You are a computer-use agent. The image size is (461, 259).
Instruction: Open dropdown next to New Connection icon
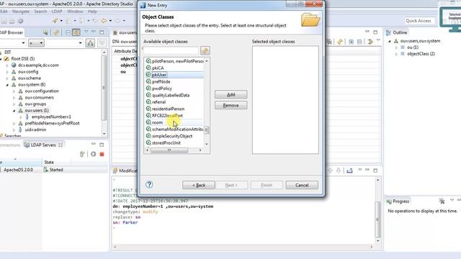pos(61,21)
